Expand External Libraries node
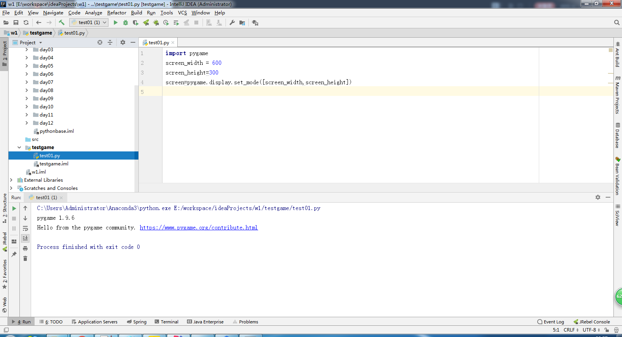The width and height of the screenshot is (622, 337). (11, 180)
